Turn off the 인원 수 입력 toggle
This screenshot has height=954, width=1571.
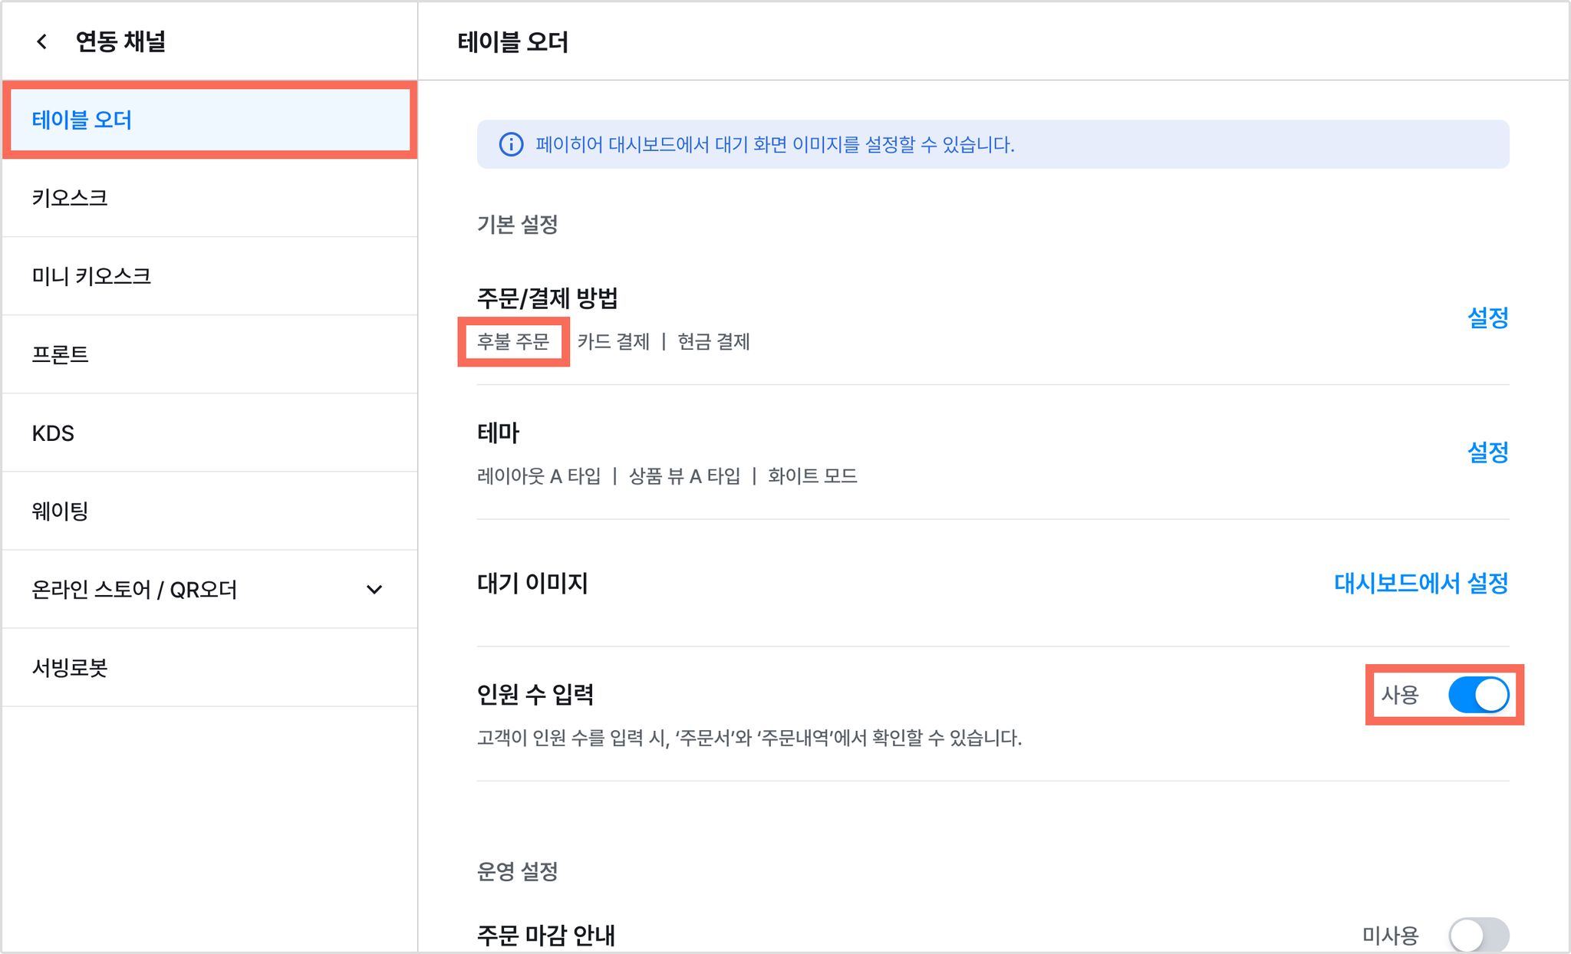(x=1478, y=695)
